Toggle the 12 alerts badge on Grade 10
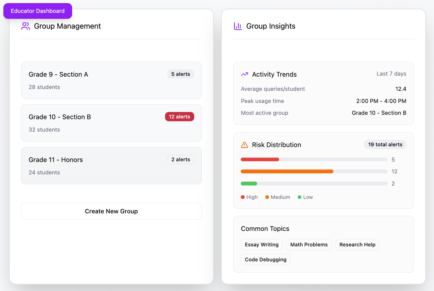The width and height of the screenshot is (434, 291). coord(179,117)
